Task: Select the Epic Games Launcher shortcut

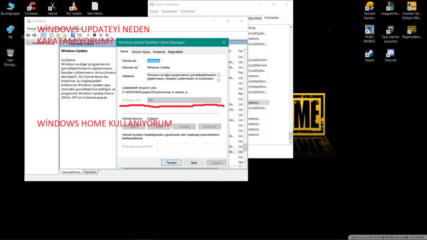Action: [x=390, y=34]
